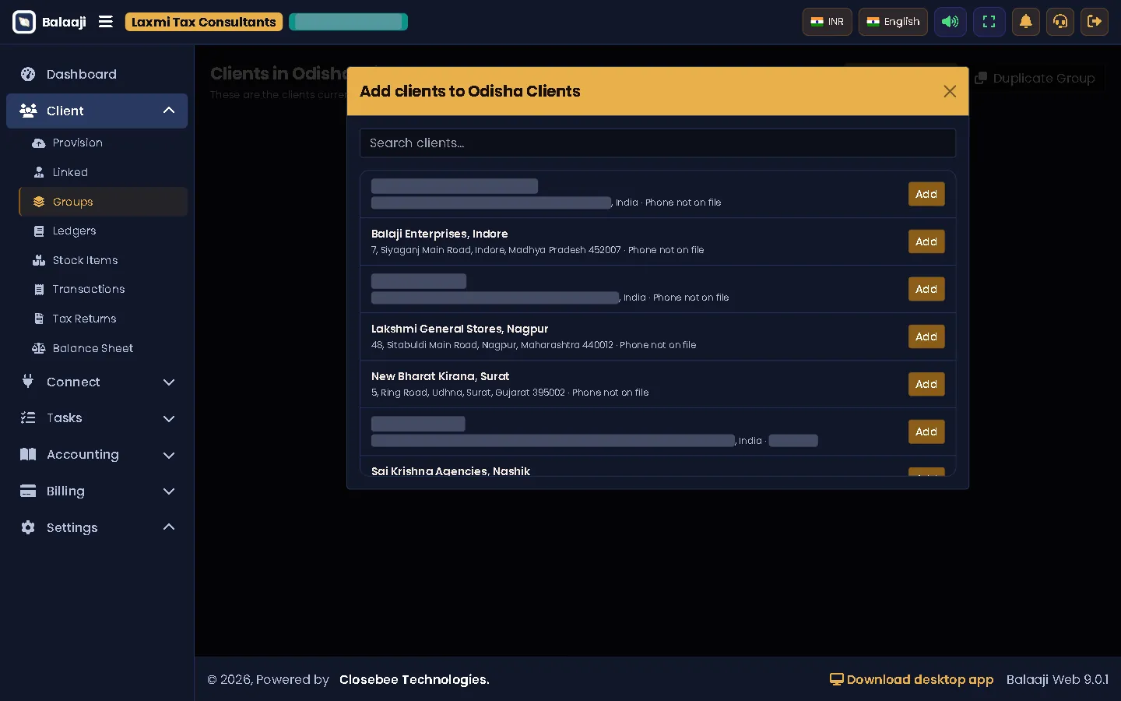Click the Balaaji logo icon
The width and height of the screenshot is (1121, 701).
(x=24, y=22)
